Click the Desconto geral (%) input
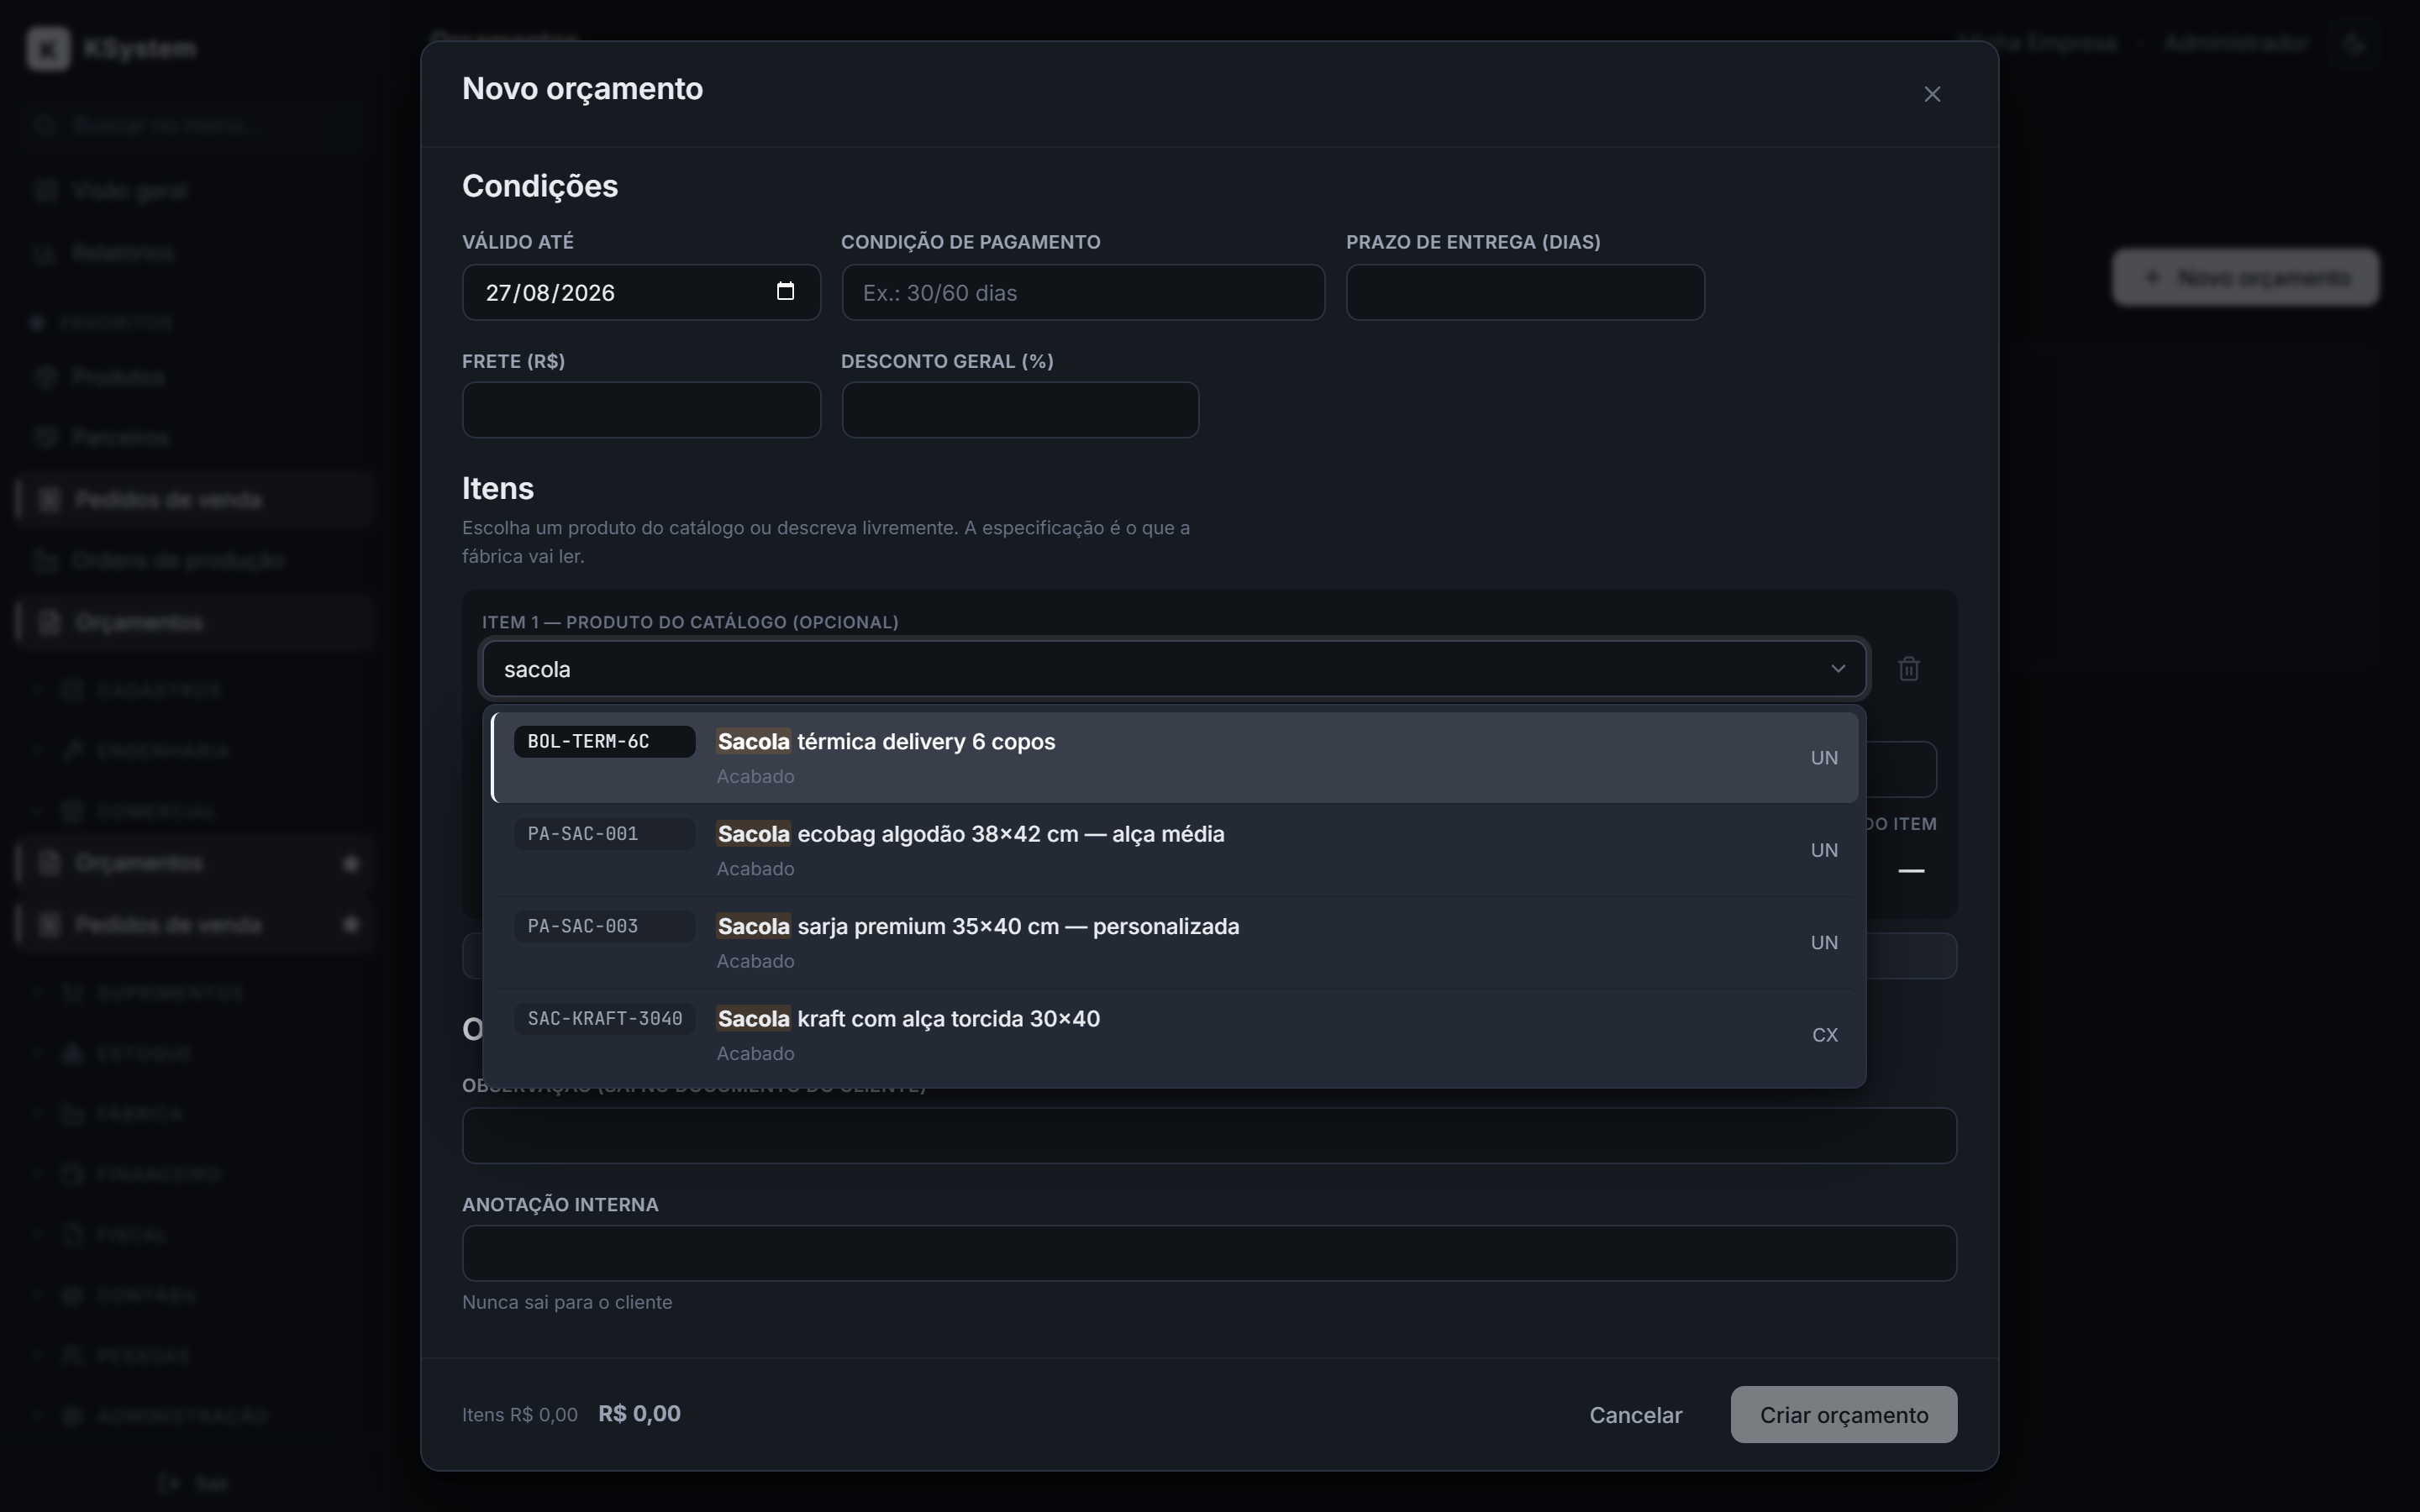The width and height of the screenshot is (2420, 1512). coord(1020,410)
